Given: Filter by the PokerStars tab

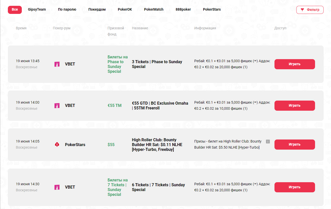Looking at the screenshot, I should [212, 10].
